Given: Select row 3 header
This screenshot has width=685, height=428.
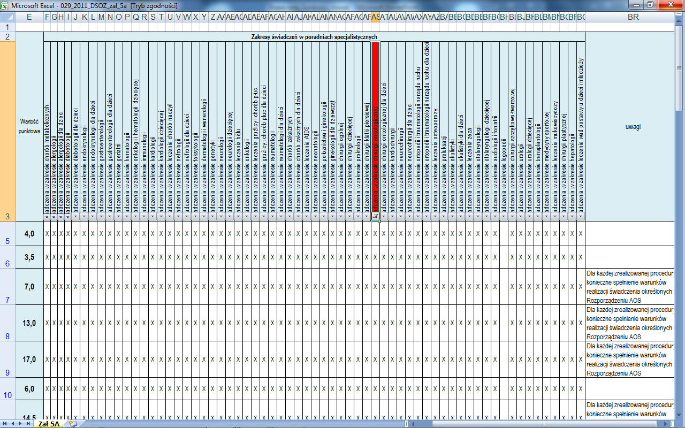Looking at the screenshot, I should (x=7, y=131).
